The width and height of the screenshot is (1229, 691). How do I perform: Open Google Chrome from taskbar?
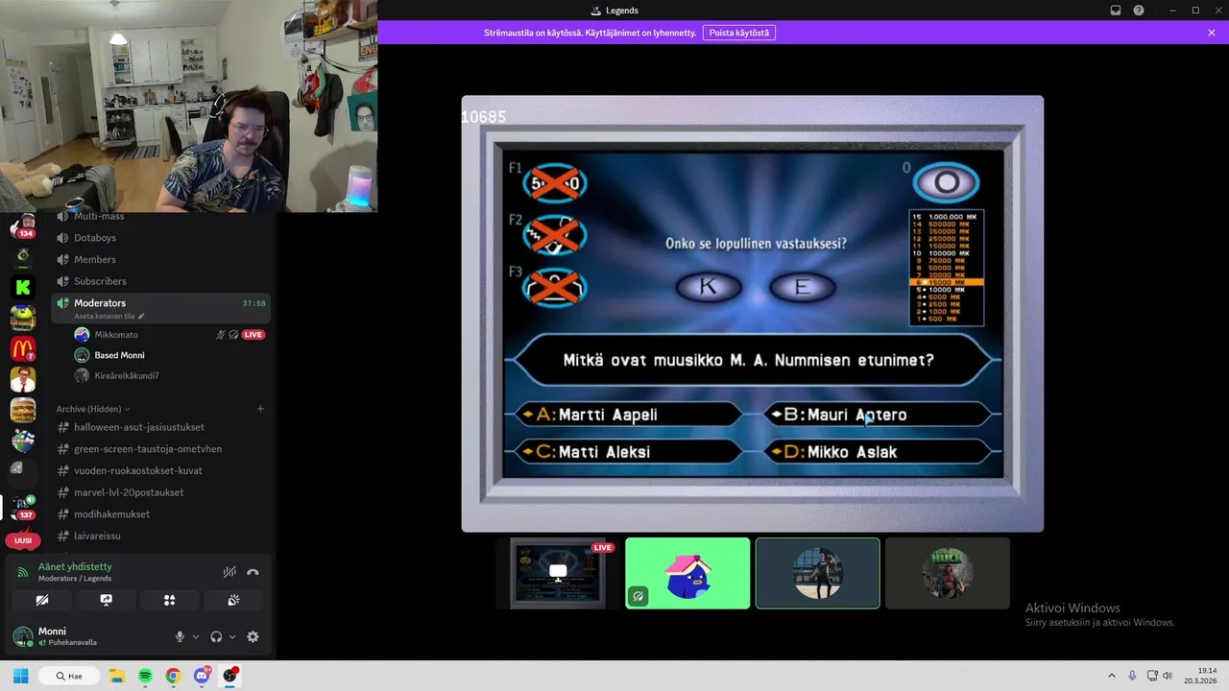tap(173, 676)
